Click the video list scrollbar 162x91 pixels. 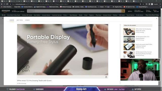pos(120,54)
